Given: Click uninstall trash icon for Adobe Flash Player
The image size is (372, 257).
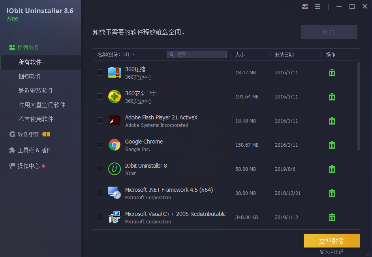Looking at the screenshot, I should pyautogui.click(x=332, y=121).
